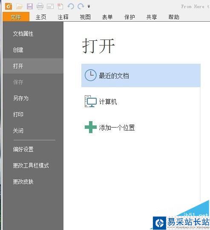Click the redo arrow icon

click(x=81, y=6)
